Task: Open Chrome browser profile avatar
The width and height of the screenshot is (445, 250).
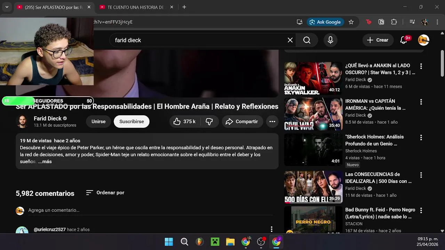Action: coord(424,22)
